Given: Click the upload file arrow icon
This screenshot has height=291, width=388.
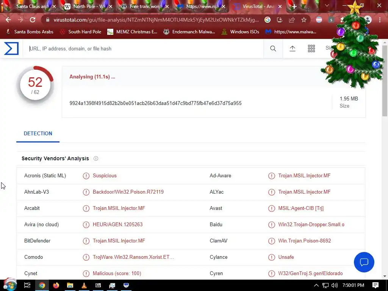Looking at the screenshot, I should click(292, 48).
